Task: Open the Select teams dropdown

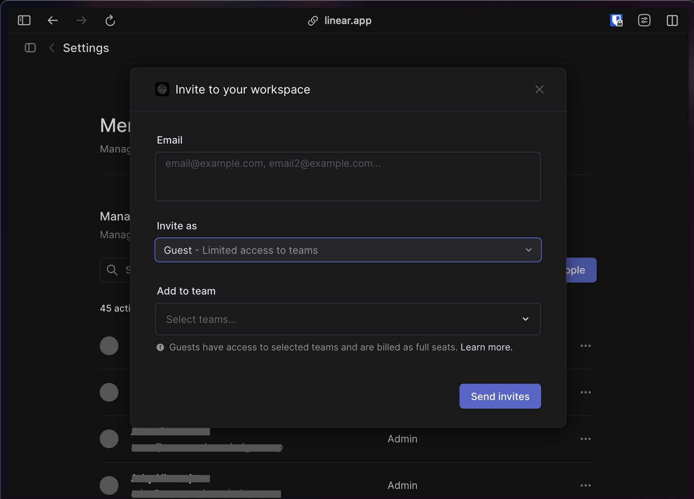Action: [348, 319]
